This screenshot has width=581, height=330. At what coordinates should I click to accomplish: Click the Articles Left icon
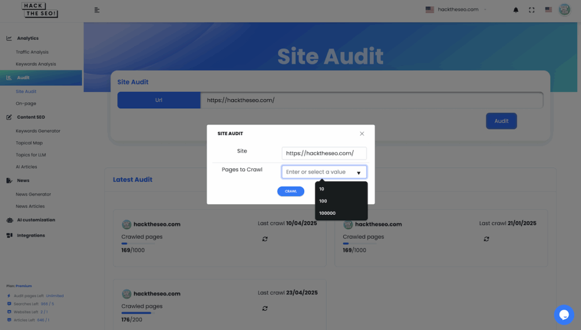click(x=9, y=320)
